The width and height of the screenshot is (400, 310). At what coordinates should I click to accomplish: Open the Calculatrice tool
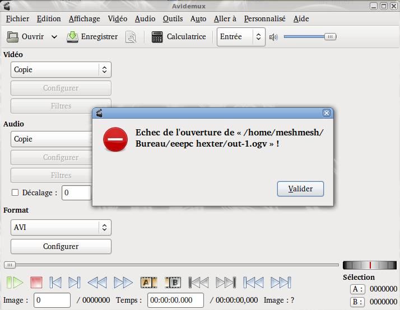point(179,37)
